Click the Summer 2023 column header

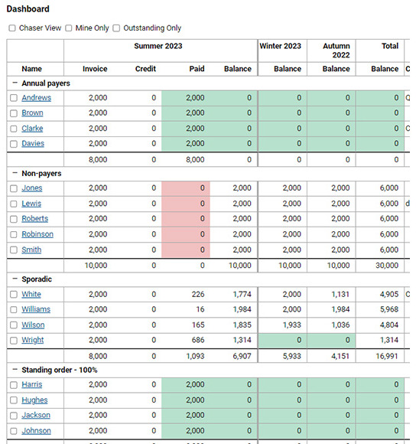click(158, 46)
